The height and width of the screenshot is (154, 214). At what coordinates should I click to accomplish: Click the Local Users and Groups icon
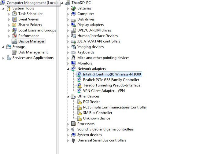(x=14, y=30)
